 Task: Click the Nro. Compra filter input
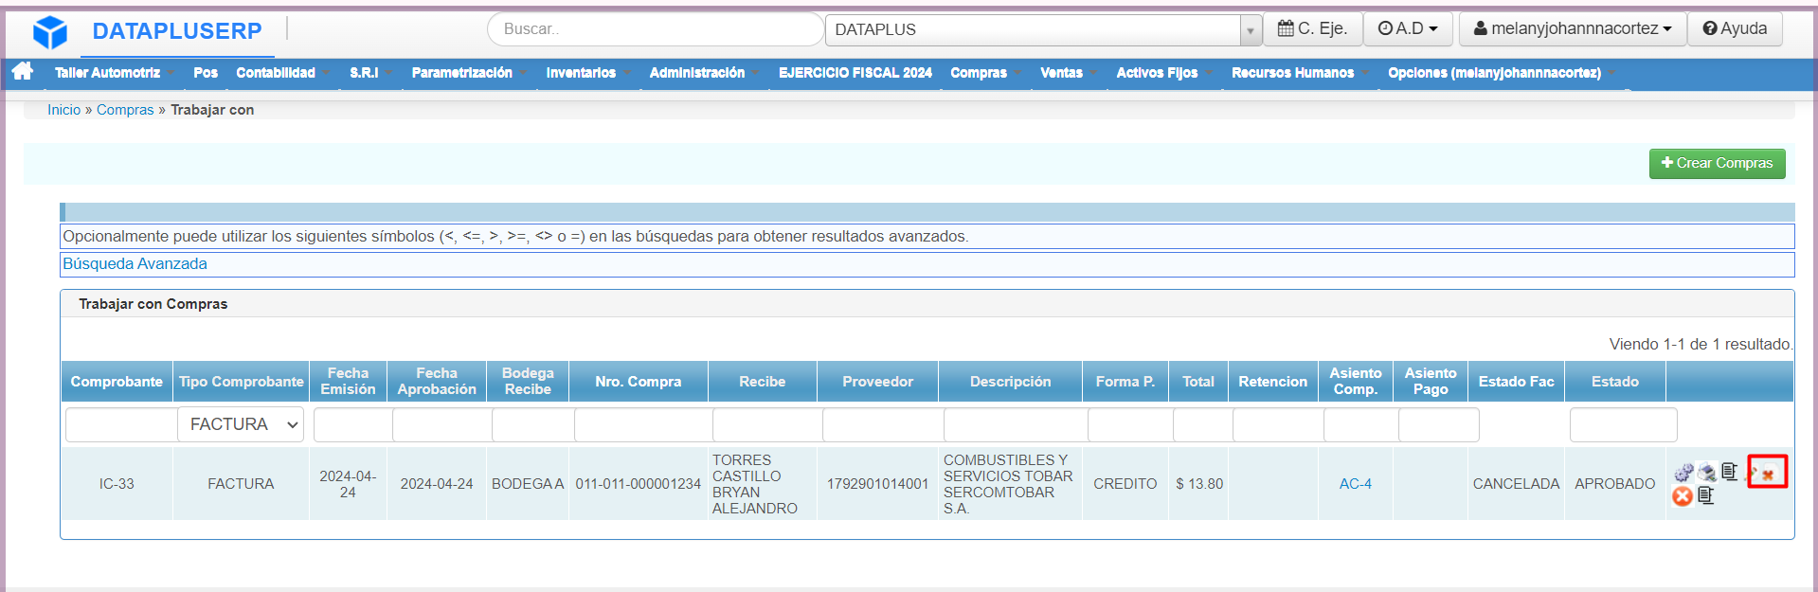point(643,425)
